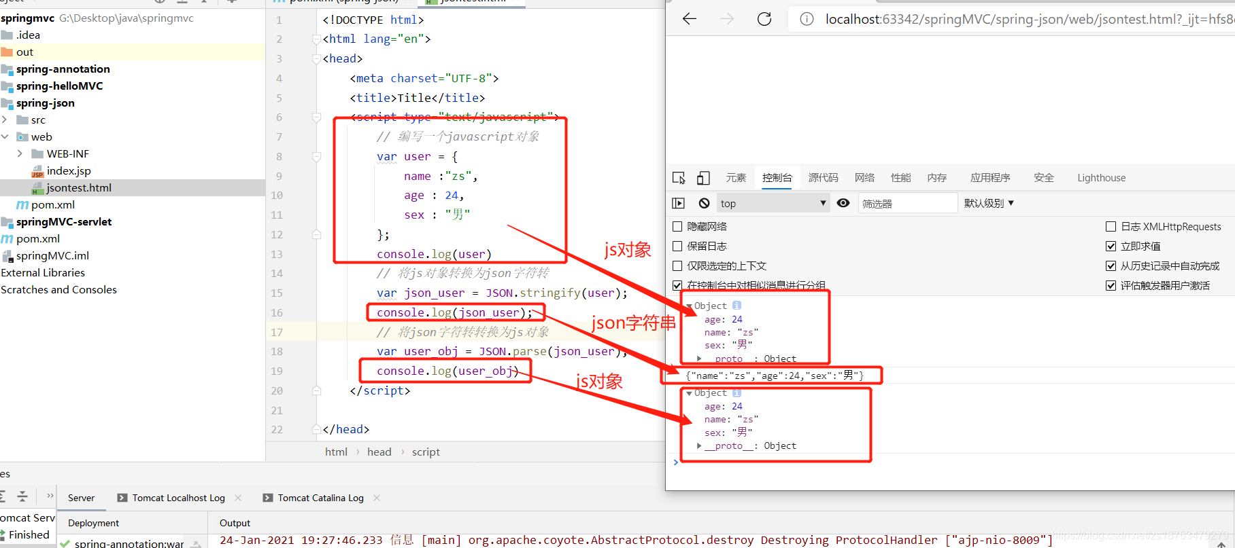This screenshot has height=548, width=1235.
Task: Click the .idea folder icon
Action: tap(7, 35)
